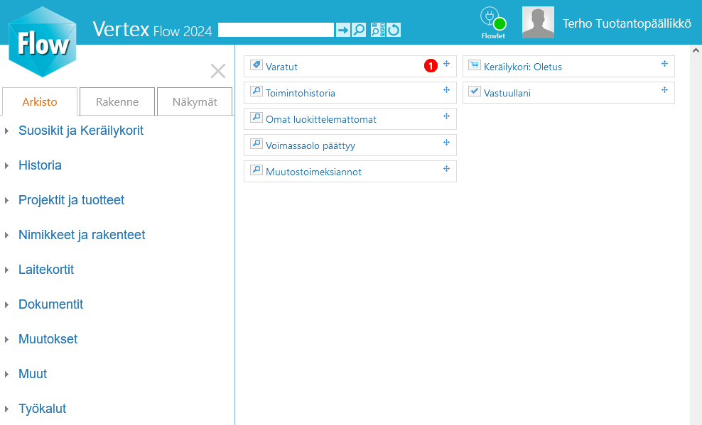Screen dimensions: 702x425
Task: Click the arrow go button beside search
Action: click(342, 30)
